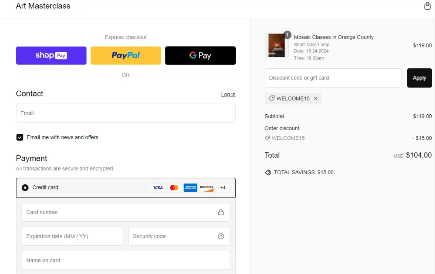The width and height of the screenshot is (435, 274).
Task: Go to Art Masterclass store home
Action: [43, 6]
